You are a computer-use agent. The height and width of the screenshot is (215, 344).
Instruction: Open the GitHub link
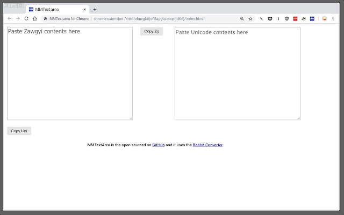pyautogui.click(x=159, y=145)
